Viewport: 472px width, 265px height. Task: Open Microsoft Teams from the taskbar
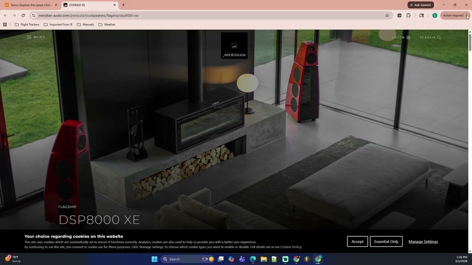coord(242,259)
